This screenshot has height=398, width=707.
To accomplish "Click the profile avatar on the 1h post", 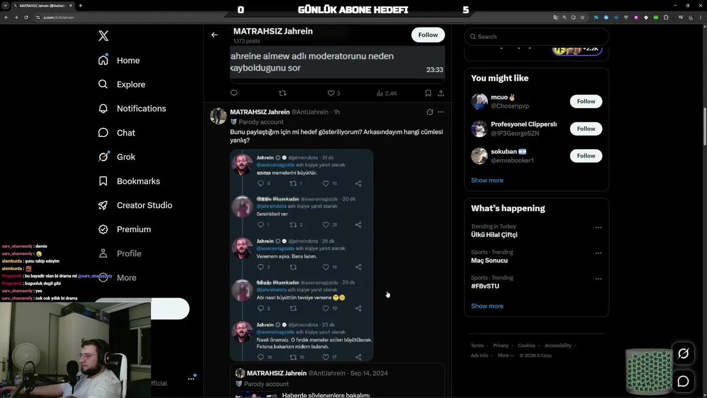I will tap(218, 116).
